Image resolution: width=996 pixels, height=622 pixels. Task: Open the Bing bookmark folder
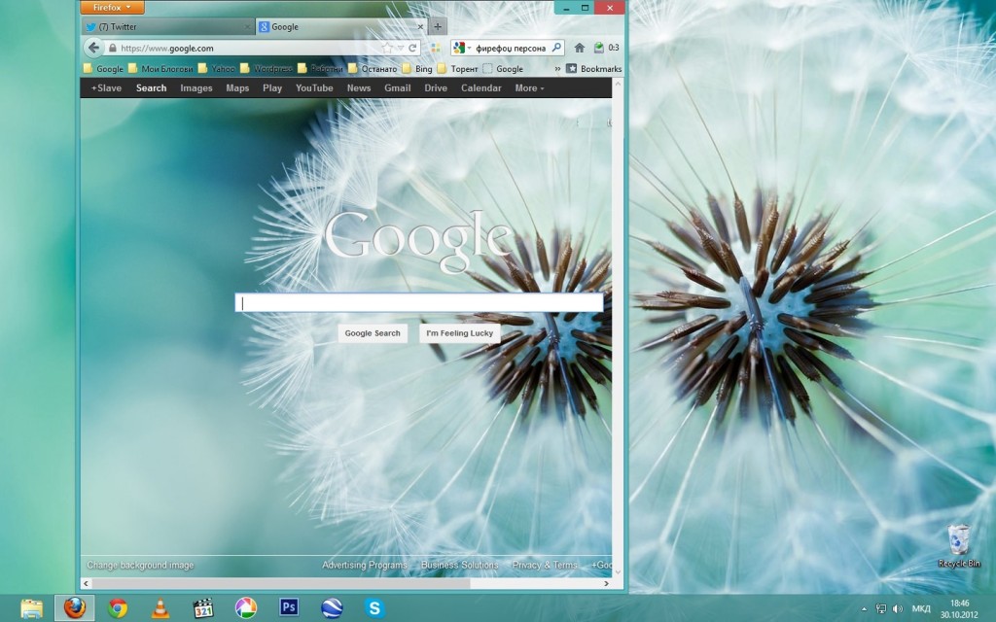(417, 69)
